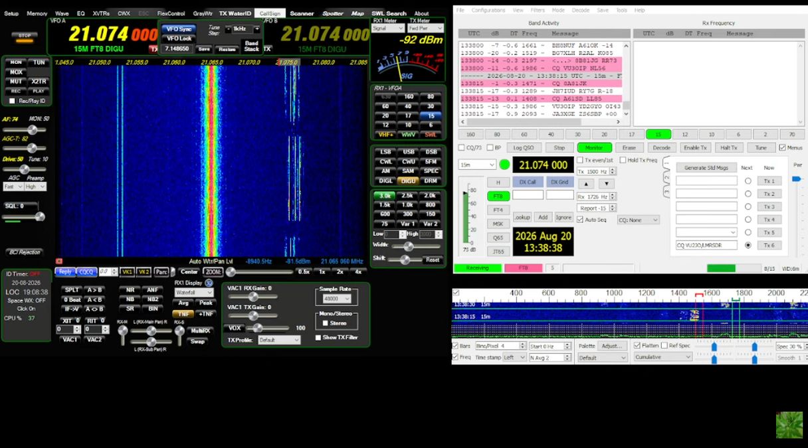Open the RX1 Meter Signal dropdown

(389, 29)
